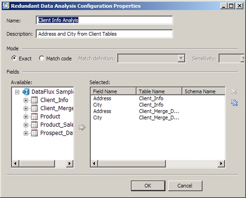Click the Description text field
The width and height of the screenshot is (246, 198).
104,34
